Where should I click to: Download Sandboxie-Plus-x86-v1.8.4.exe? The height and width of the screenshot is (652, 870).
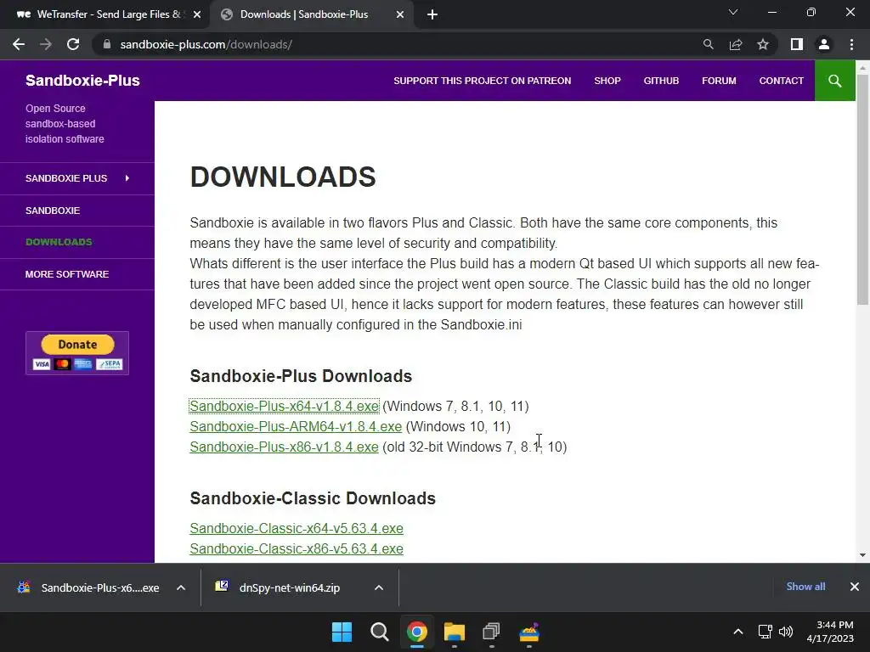click(284, 447)
